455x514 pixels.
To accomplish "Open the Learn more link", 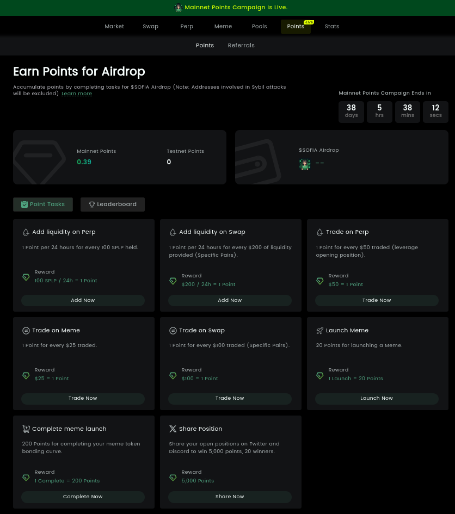I will coord(77,94).
